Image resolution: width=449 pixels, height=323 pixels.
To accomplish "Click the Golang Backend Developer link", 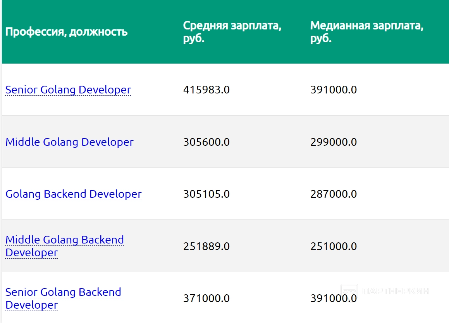I will pos(74,194).
